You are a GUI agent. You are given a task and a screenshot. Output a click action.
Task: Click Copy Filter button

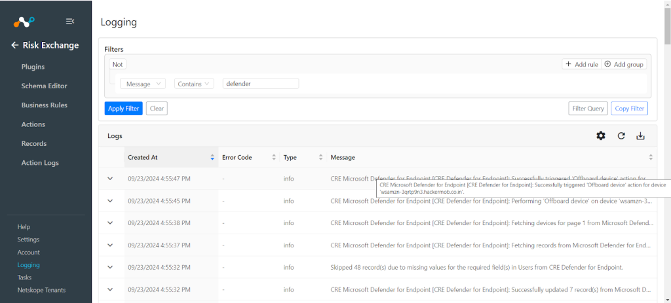click(x=630, y=109)
